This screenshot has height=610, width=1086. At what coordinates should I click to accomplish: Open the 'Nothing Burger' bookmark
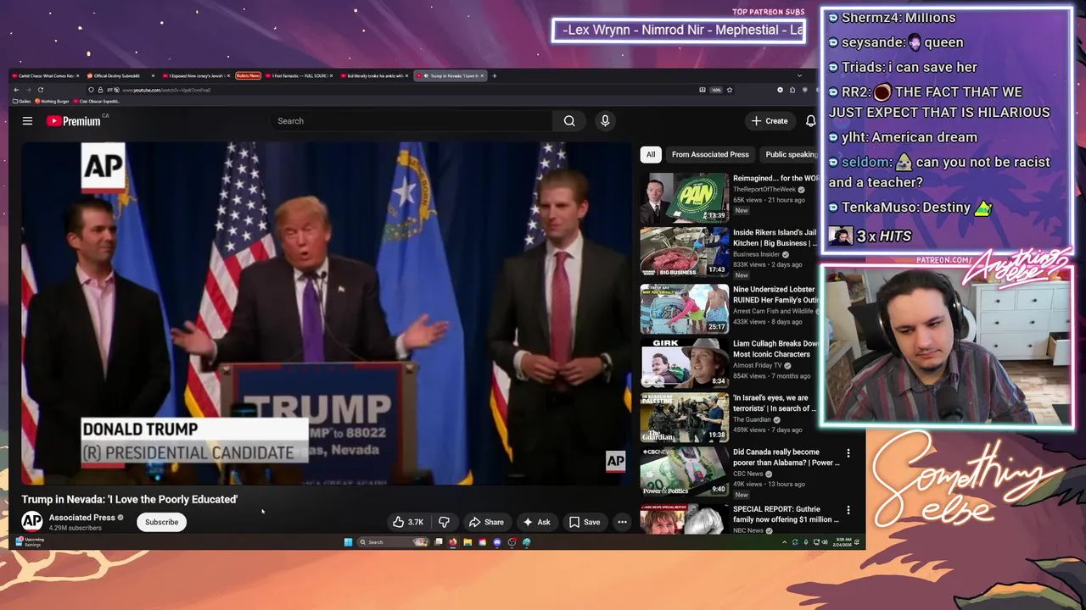[x=53, y=102]
